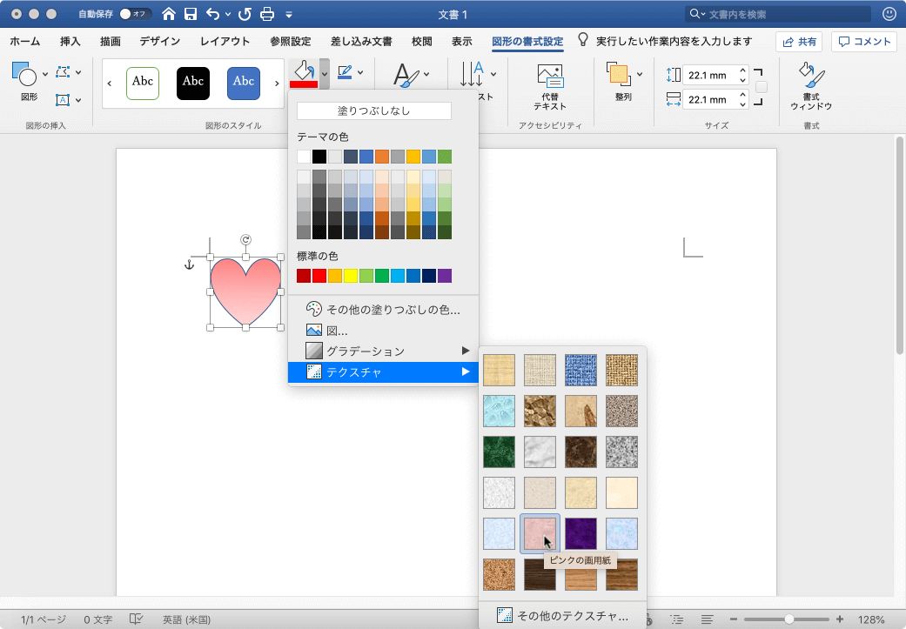Choose the Picture (図...) menu item
906x629 pixels.
[383, 331]
